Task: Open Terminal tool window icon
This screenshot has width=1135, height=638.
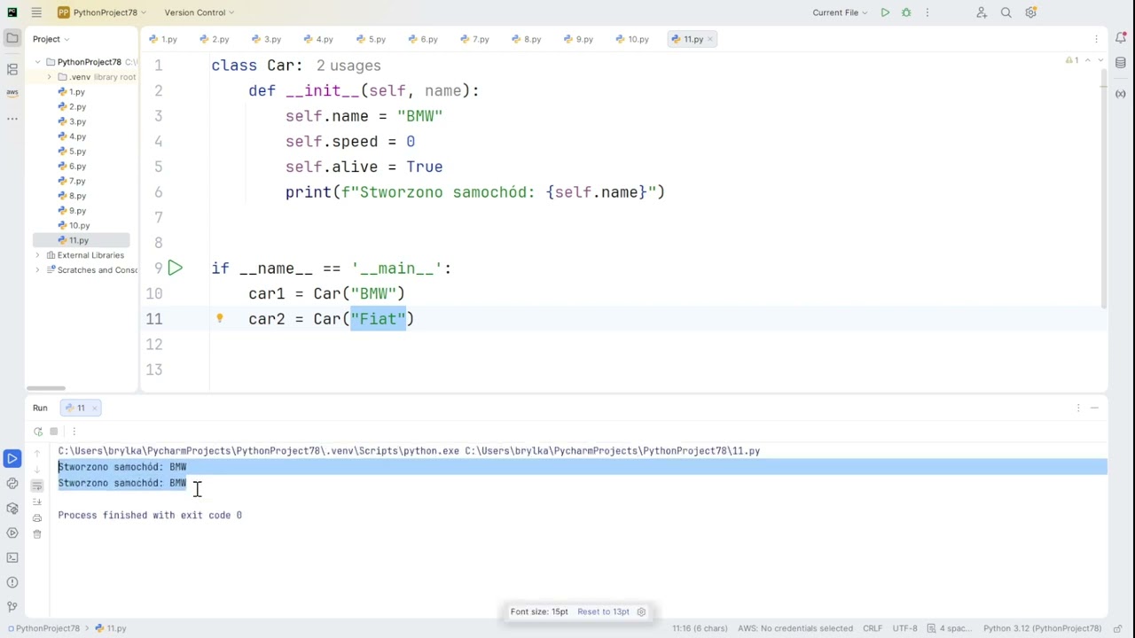Action: [12, 557]
